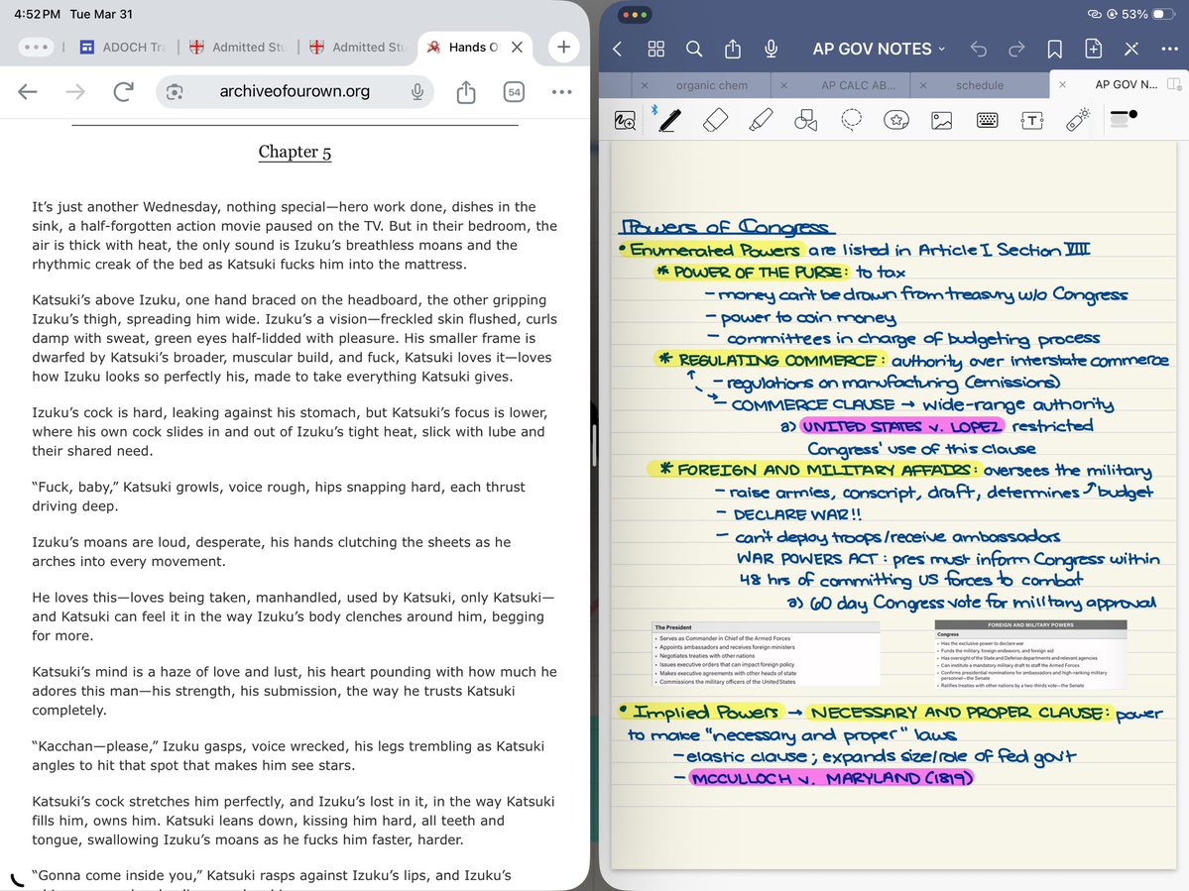Redo the stroke in GoodNotes
This screenshot has height=891, width=1189.
[x=1016, y=50]
